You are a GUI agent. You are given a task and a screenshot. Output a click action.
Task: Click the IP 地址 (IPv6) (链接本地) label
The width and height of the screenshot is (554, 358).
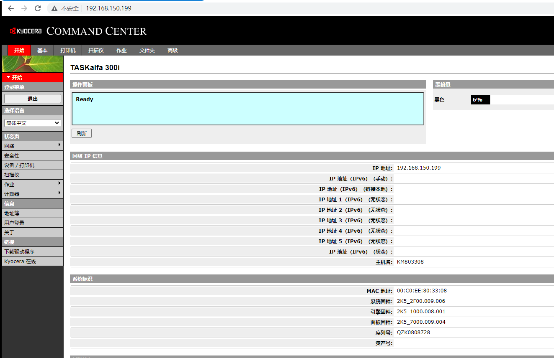click(x=356, y=189)
